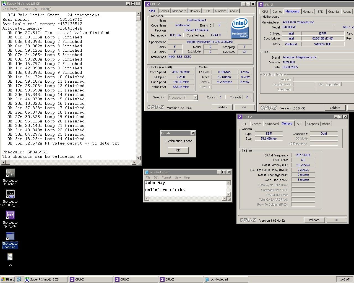Screen dimensions: 354x283
Task: Click the Threads count field
Action: (x=247, y=97)
